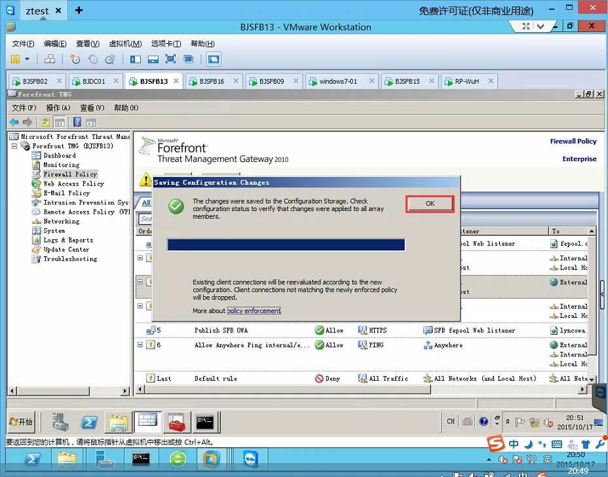Open power options dropdown arrow in VMware toolbar
This screenshot has height=477, width=608.
pyautogui.click(x=27, y=60)
